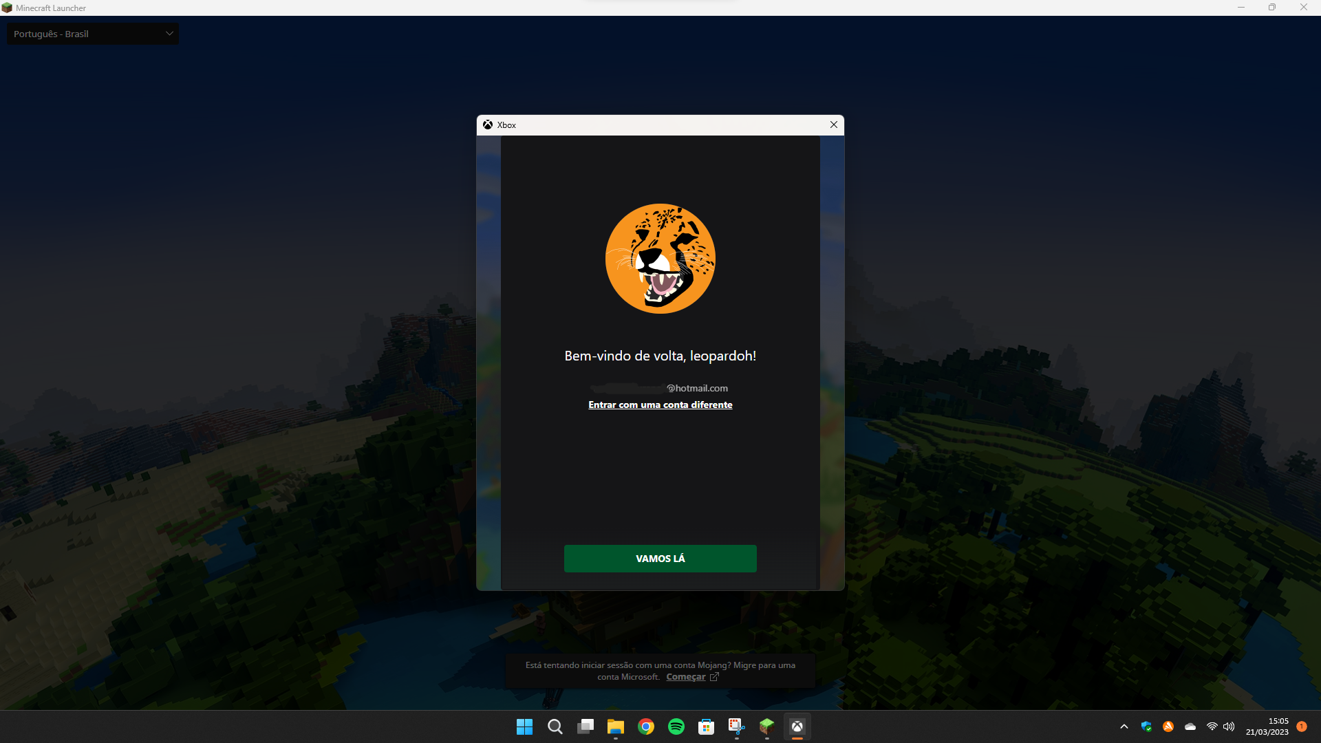Click the VAMOS LÁ button
This screenshot has height=743, width=1321.
point(660,559)
